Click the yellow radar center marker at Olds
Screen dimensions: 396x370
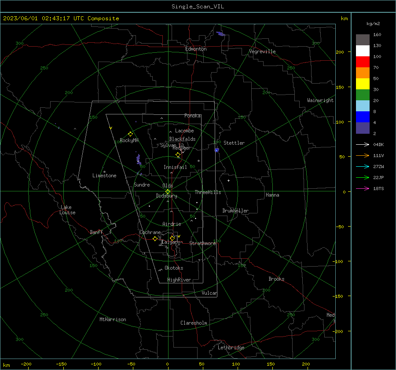pyautogui.click(x=168, y=191)
